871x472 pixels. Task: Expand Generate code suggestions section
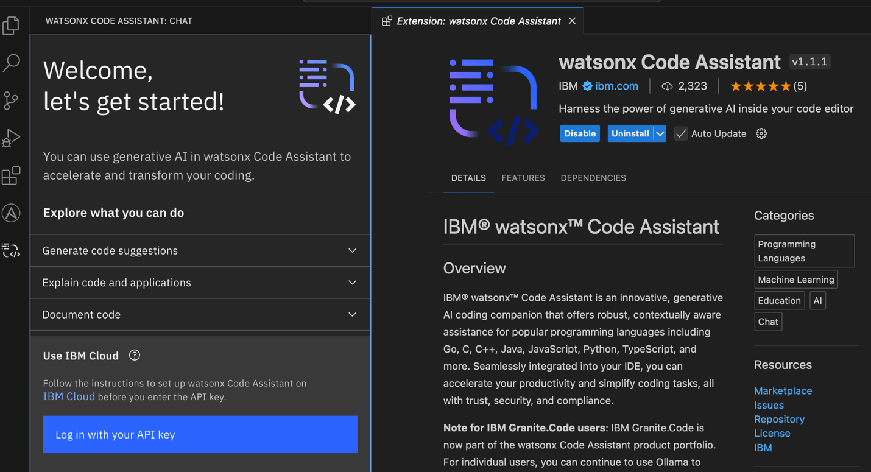coord(200,250)
